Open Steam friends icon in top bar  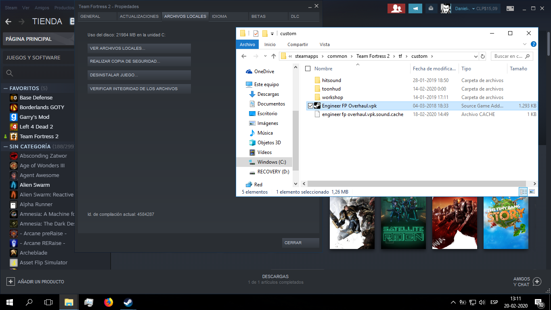396,8
